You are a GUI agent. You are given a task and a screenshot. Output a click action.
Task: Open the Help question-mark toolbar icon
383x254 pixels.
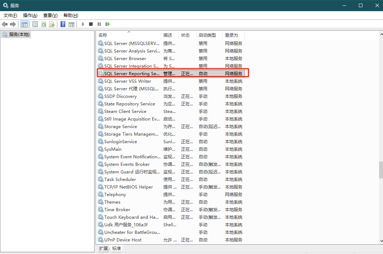coord(63,24)
